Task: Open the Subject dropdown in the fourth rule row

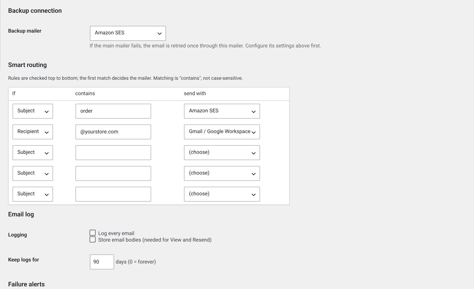Action: tap(33, 173)
